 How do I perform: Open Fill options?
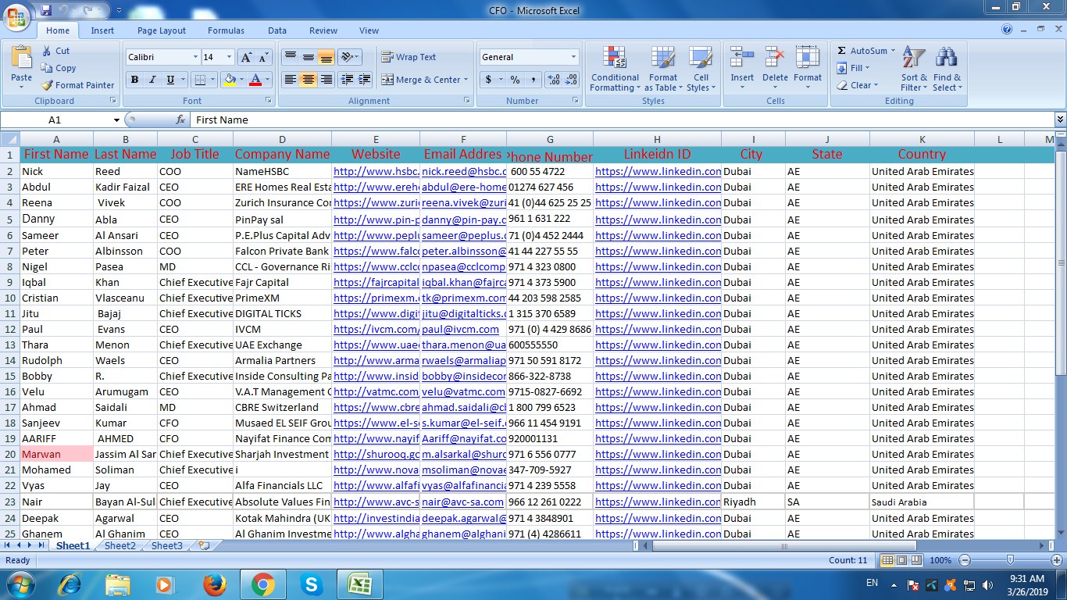853,68
